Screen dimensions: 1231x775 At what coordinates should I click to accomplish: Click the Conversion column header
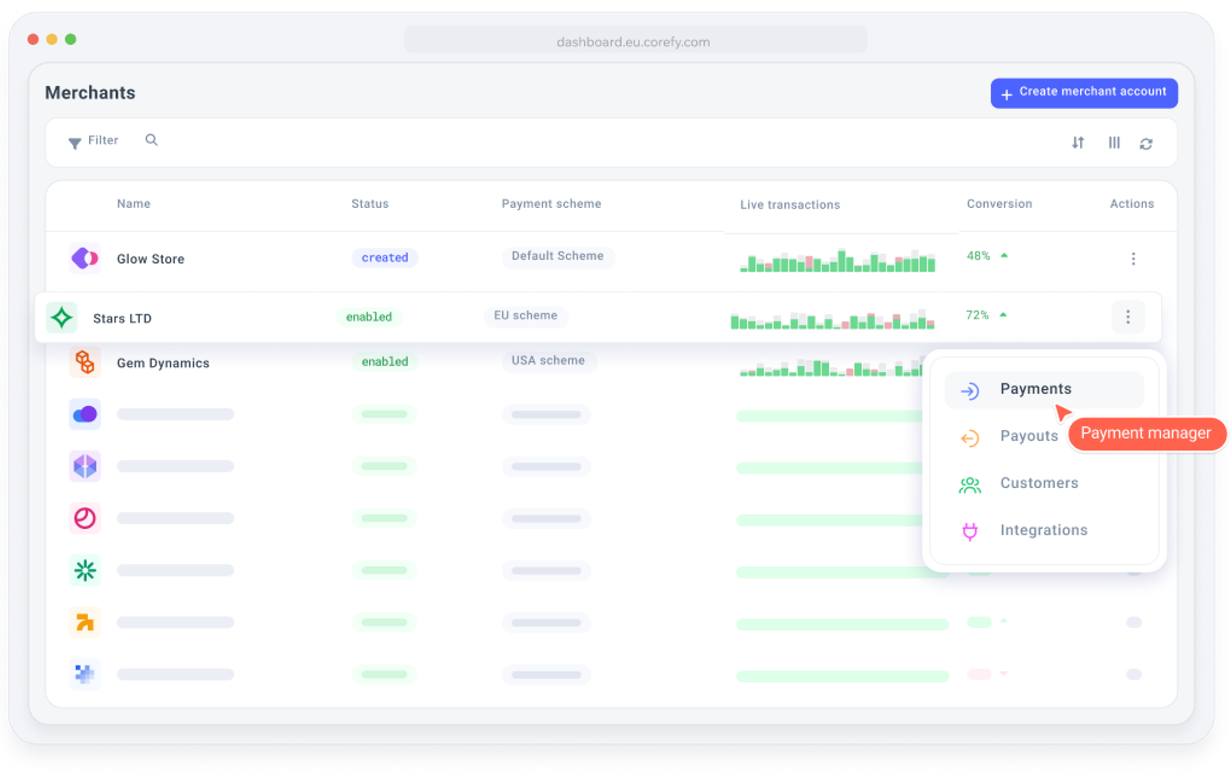click(x=999, y=204)
